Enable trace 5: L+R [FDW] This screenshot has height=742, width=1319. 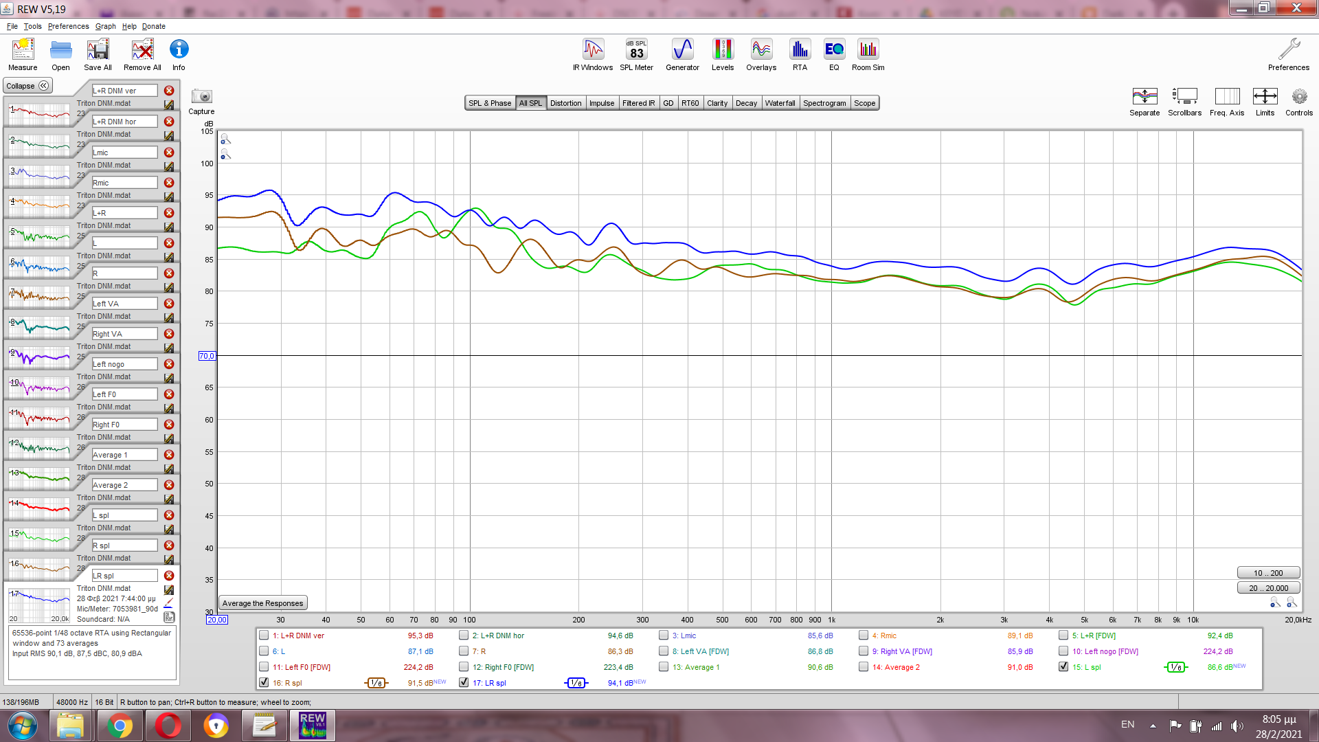[x=1063, y=636]
